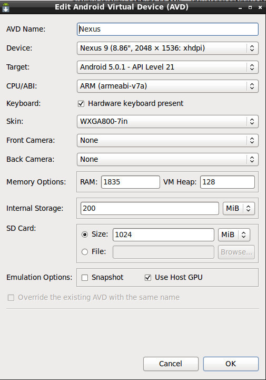Click the OK button
Image resolution: width=266 pixels, height=380 pixels.
coord(231,364)
